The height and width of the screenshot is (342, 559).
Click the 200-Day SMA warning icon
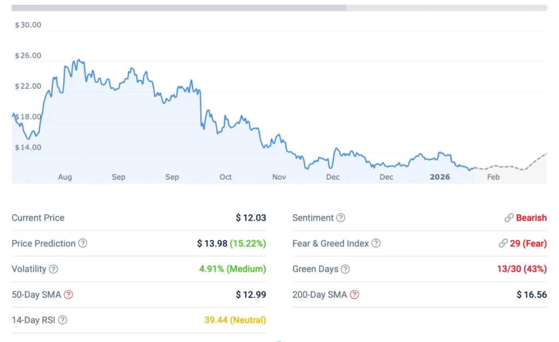tap(355, 295)
